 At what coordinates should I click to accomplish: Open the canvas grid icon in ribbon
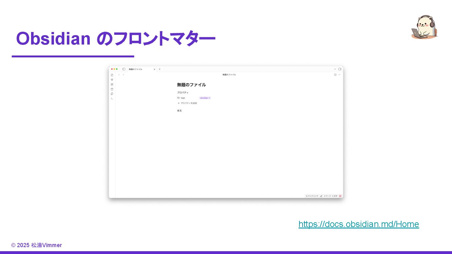click(112, 84)
